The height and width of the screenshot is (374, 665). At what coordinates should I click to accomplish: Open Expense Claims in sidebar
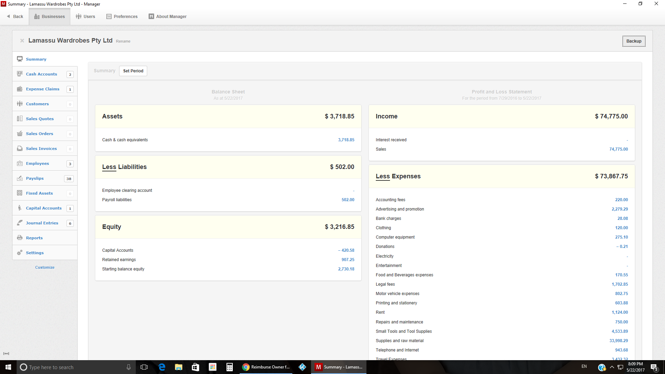coord(45,89)
